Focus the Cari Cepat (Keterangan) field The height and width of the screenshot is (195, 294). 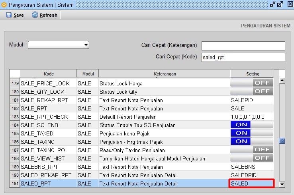coord(243,46)
